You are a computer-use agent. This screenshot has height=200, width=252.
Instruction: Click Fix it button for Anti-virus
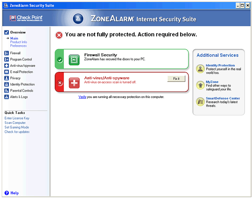pos(176,79)
